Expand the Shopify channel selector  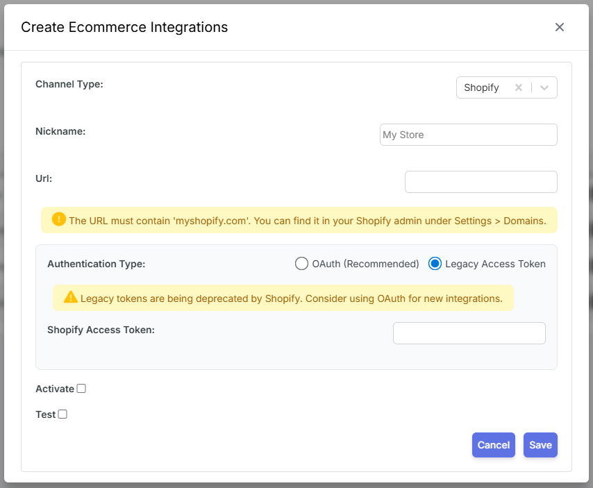pyautogui.click(x=543, y=87)
